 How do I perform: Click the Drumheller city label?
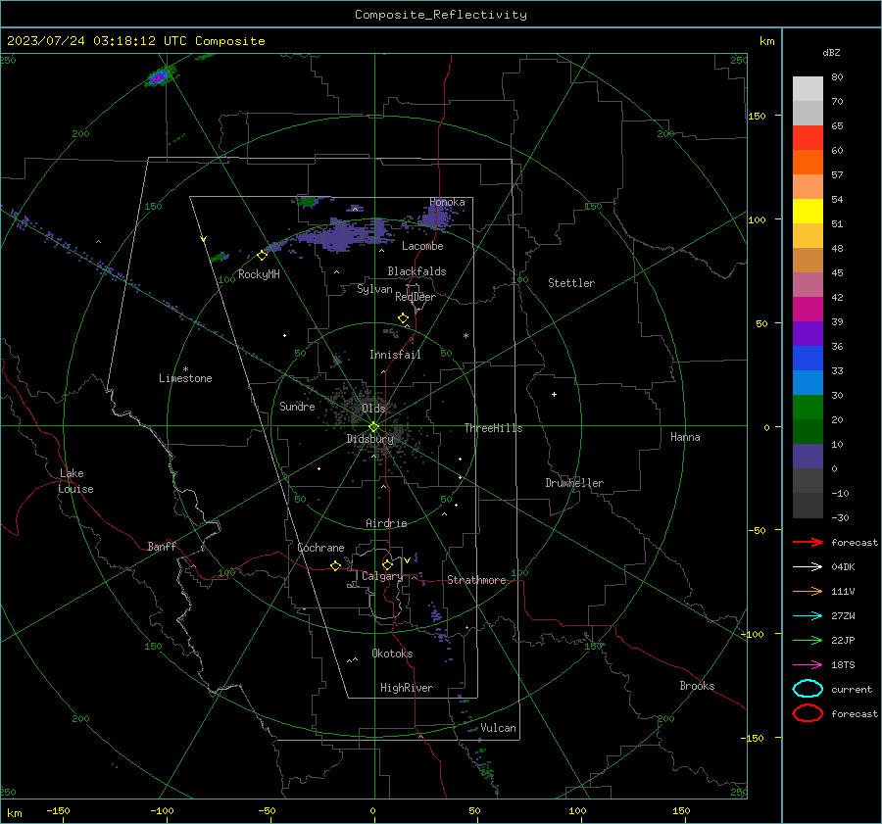pos(574,483)
